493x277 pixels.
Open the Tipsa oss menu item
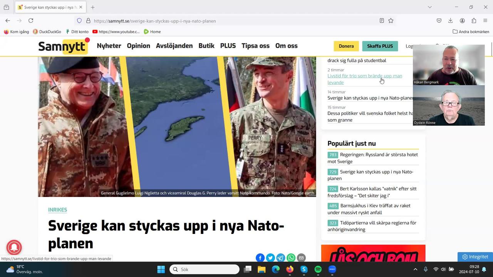tap(255, 46)
